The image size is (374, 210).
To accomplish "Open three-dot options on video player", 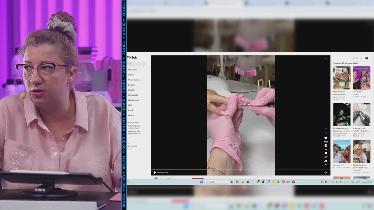I will click(326, 58).
